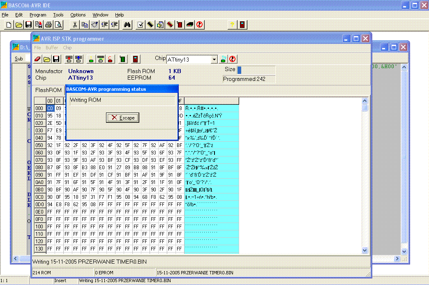429x285 pixels.
Task: Show compile result report icon
Action: coord(160,25)
